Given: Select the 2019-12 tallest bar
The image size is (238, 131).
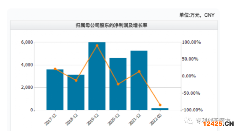Looking at the screenshot, I should point(97,76).
